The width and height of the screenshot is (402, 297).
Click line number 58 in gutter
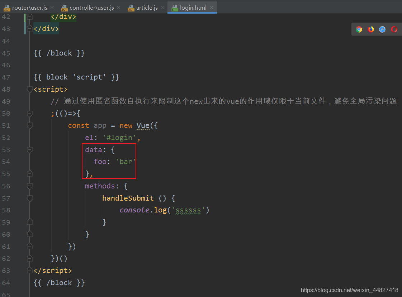pyautogui.click(x=6, y=210)
